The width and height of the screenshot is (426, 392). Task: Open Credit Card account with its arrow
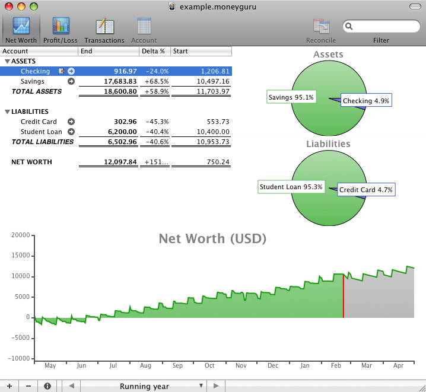coord(71,122)
